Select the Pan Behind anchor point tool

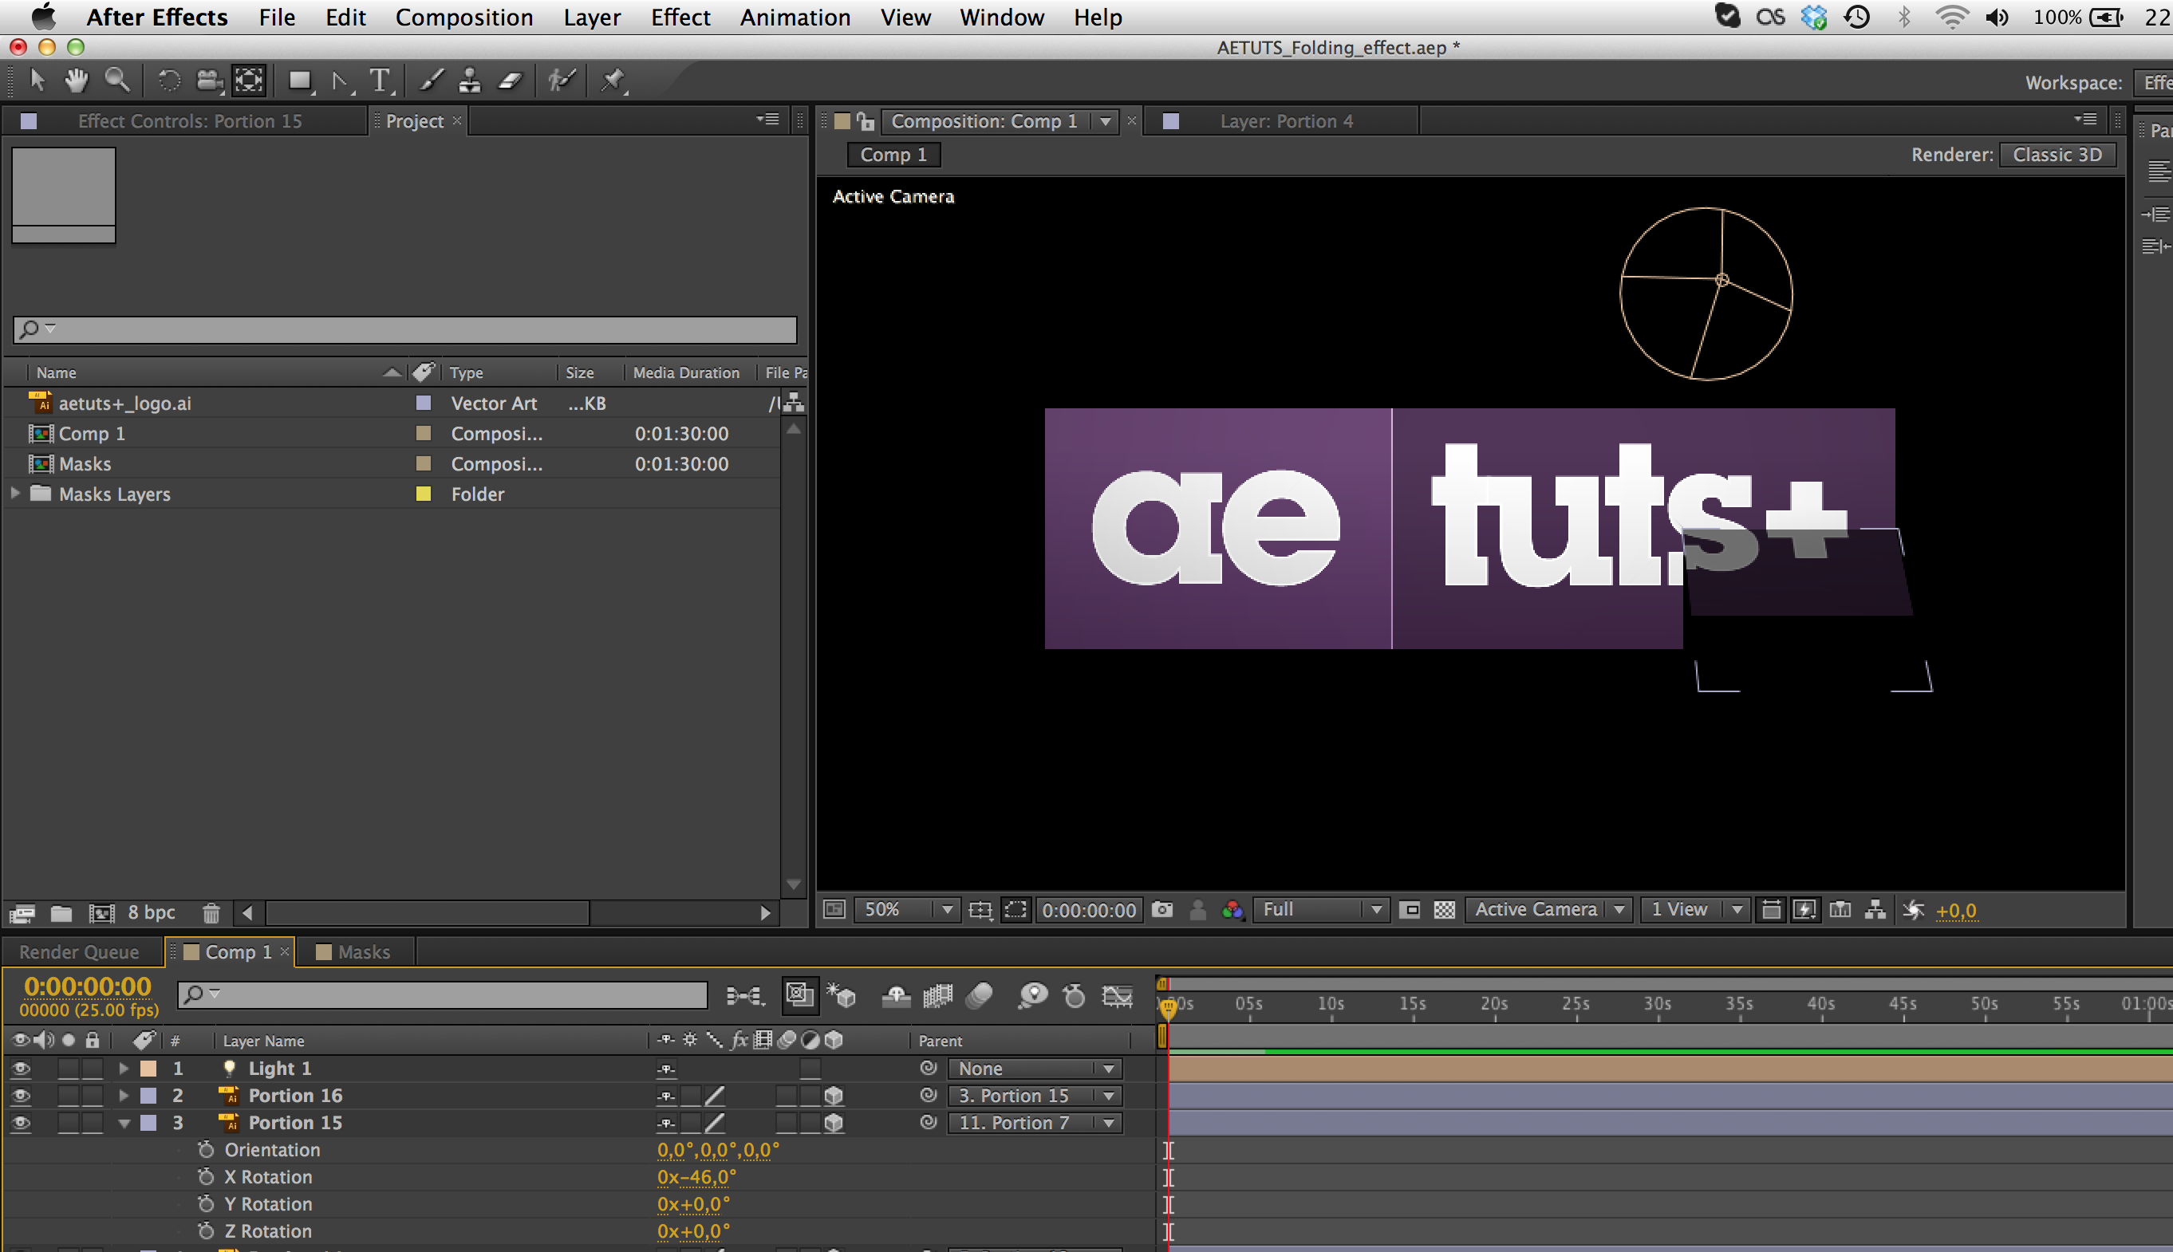point(250,81)
